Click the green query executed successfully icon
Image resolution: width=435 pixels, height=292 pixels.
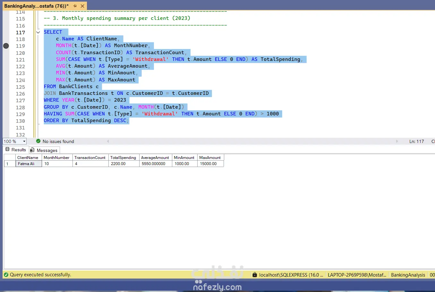6,275
